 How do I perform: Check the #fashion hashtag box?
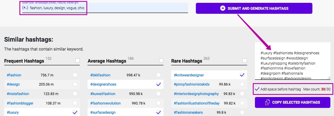point(75,75)
